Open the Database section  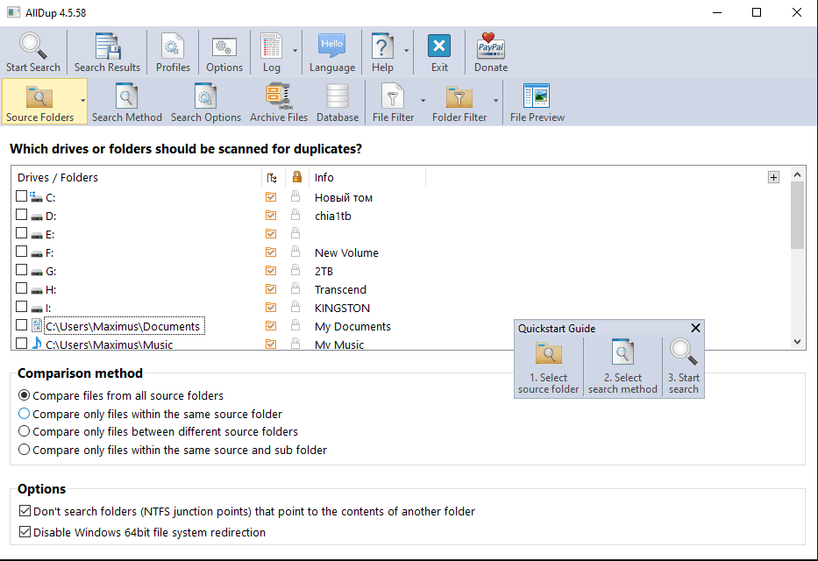tap(338, 103)
